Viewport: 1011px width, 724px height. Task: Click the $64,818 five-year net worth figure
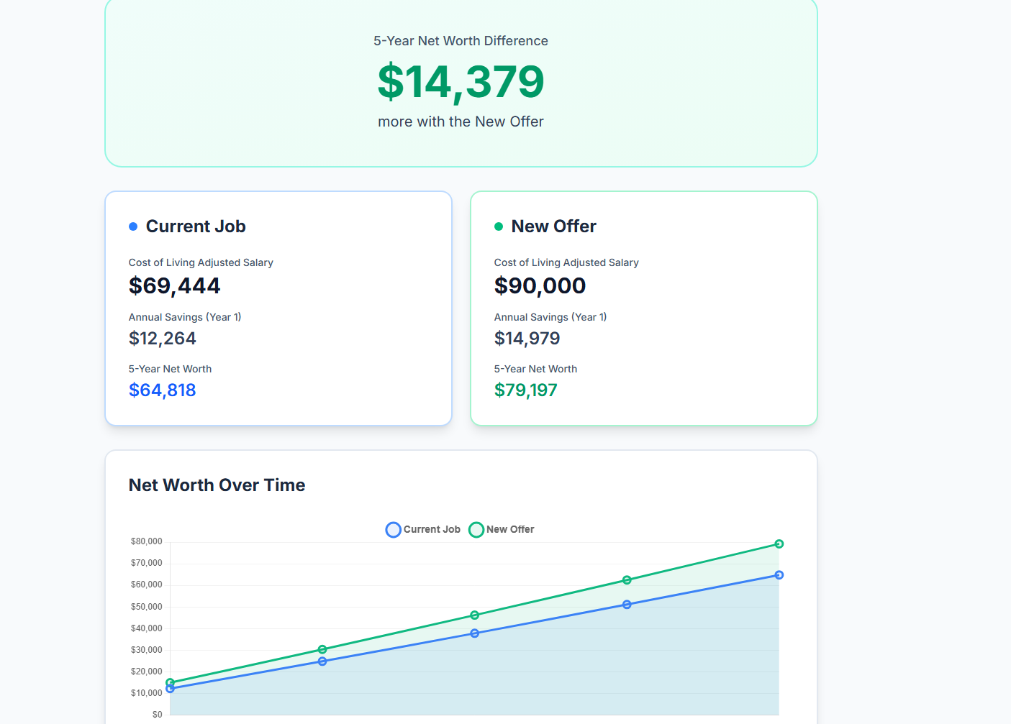pyautogui.click(x=162, y=390)
